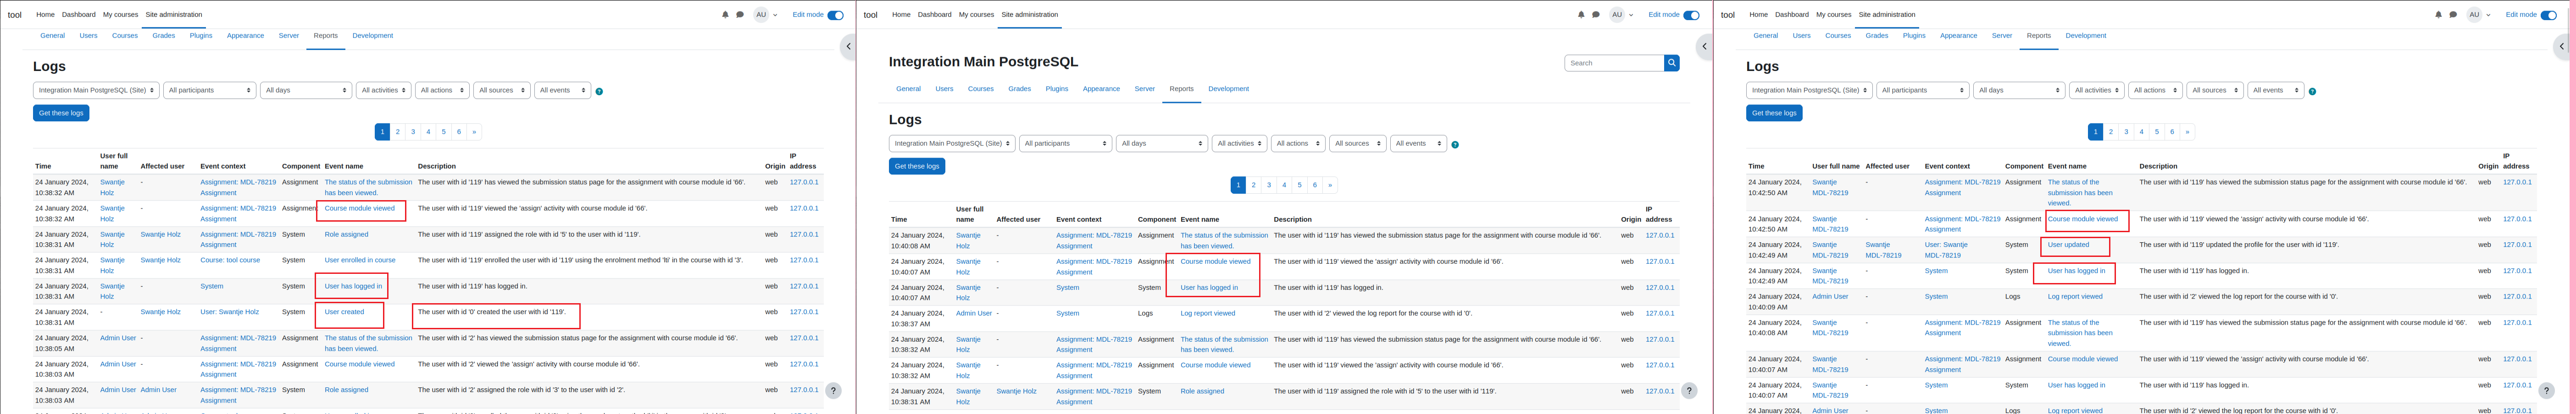
Task: Go to My courses in right screenshot navbar
Action: [x=1833, y=15]
